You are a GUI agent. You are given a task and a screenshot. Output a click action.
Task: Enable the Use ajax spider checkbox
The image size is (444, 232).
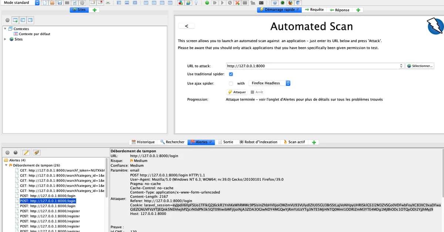pos(231,83)
